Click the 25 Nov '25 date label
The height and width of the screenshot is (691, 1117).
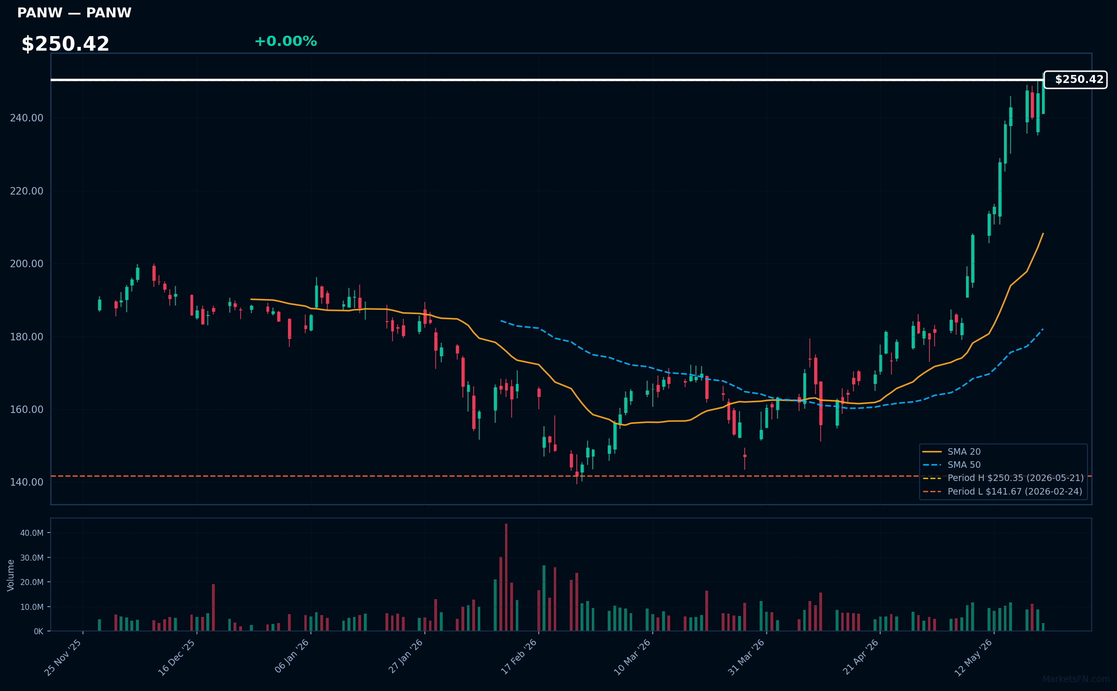tap(63, 657)
